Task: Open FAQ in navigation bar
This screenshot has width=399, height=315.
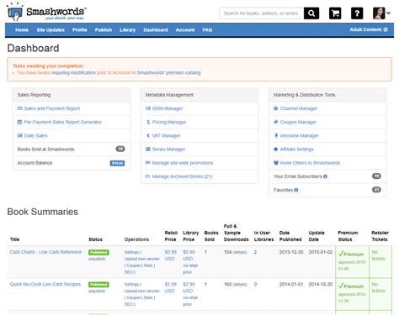Action: coord(207,30)
